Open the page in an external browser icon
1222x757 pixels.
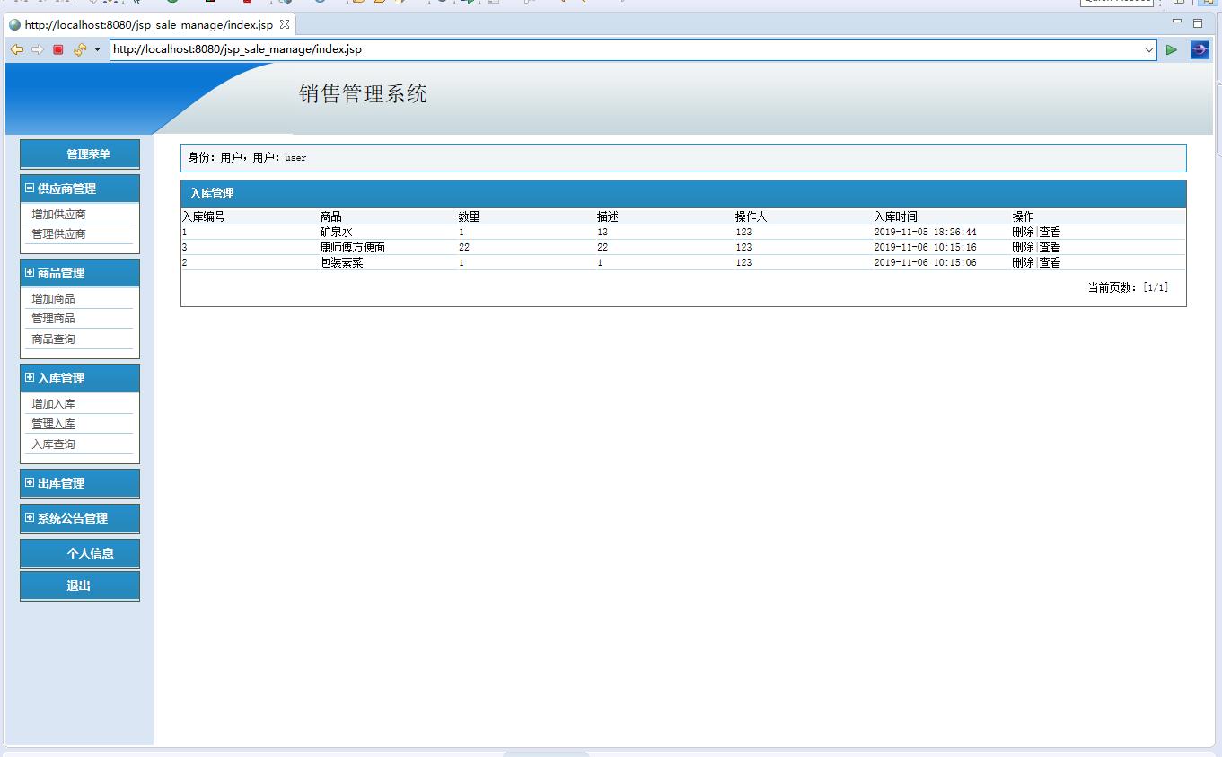coord(1200,49)
